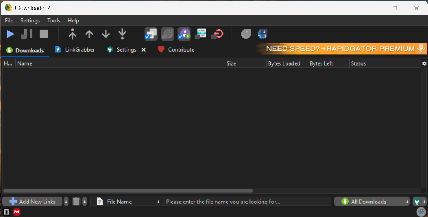
Task: Open the File menu
Action: (x=9, y=20)
